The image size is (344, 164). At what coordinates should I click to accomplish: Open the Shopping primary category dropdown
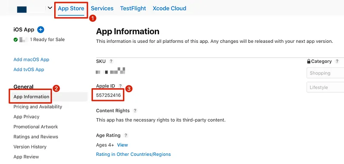click(325, 73)
